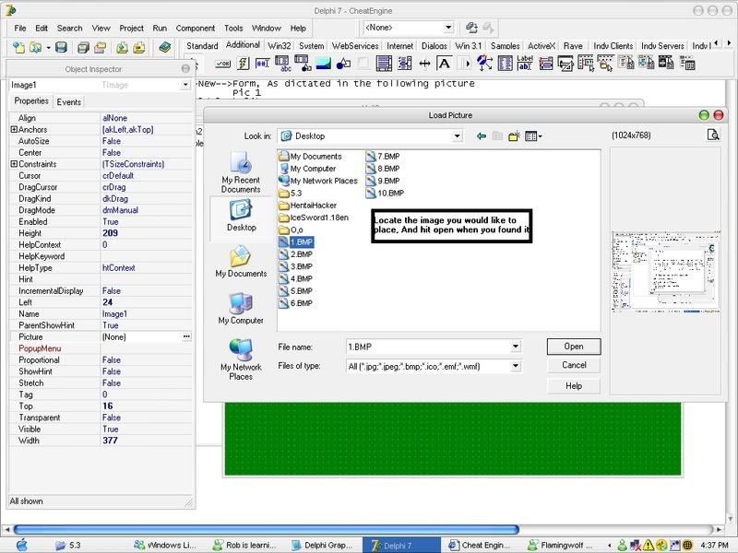Click the Open button
The height and width of the screenshot is (553, 738).
point(573,347)
